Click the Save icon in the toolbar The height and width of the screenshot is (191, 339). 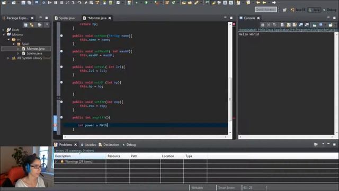pos(23,3)
